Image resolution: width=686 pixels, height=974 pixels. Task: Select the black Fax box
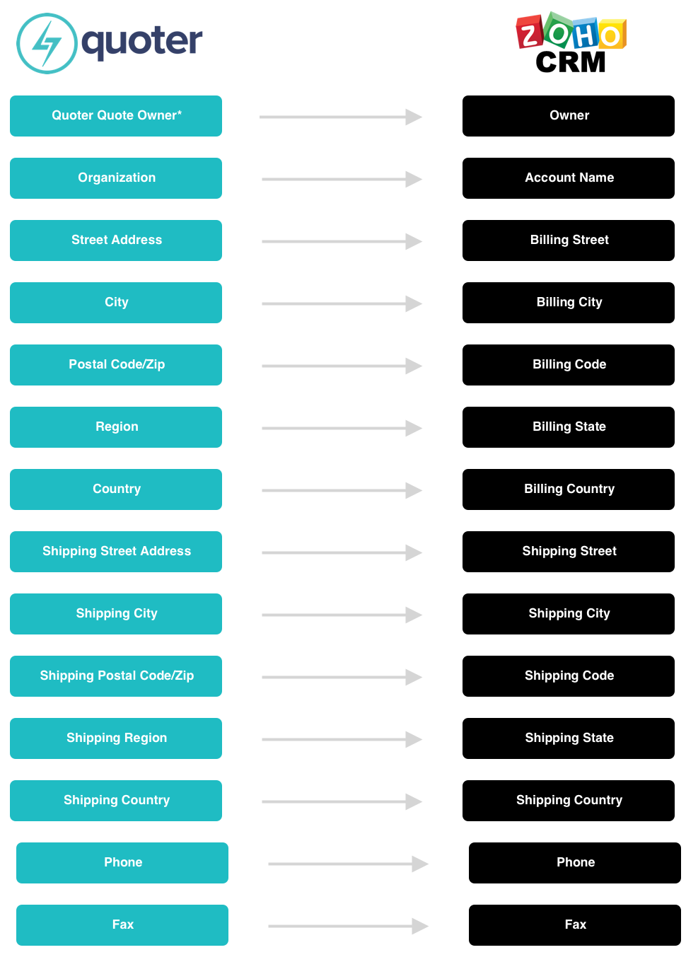tap(575, 925)
